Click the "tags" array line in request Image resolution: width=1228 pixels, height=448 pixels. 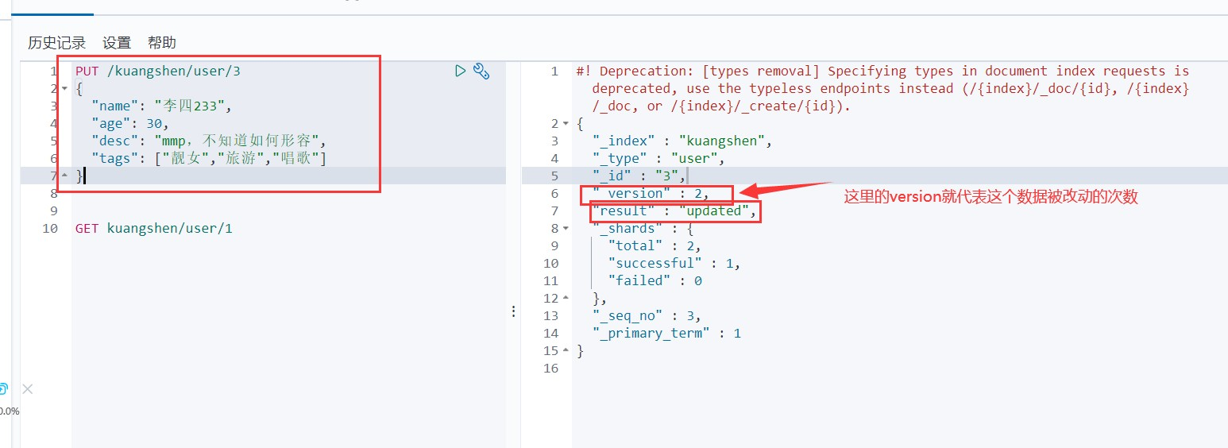[209, 159]
